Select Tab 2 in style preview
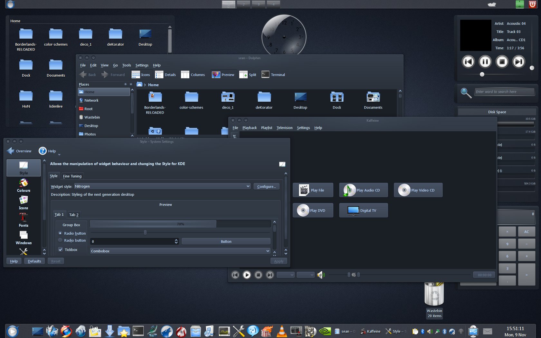Screen dimensions: 541x338 (x=74, y=215)
